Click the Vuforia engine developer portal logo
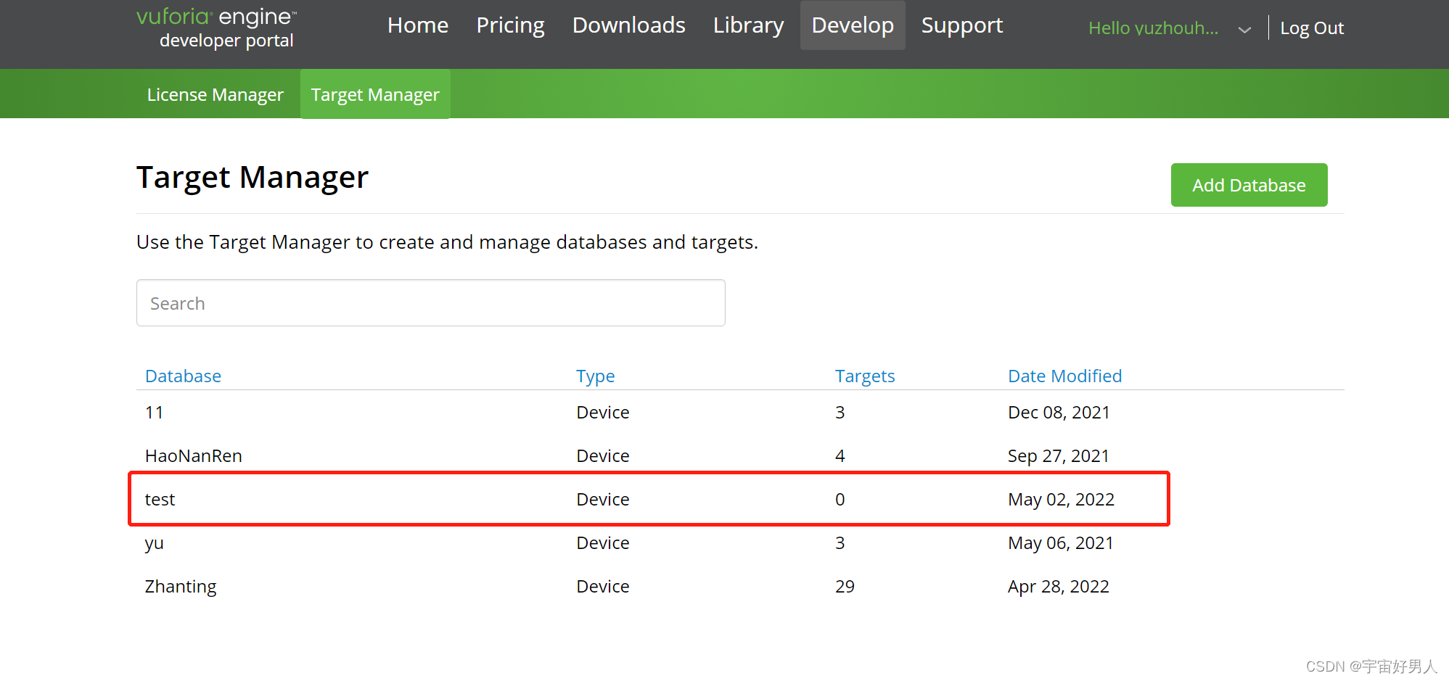Viewport: 1449px width, 681px height. (217, 28)
